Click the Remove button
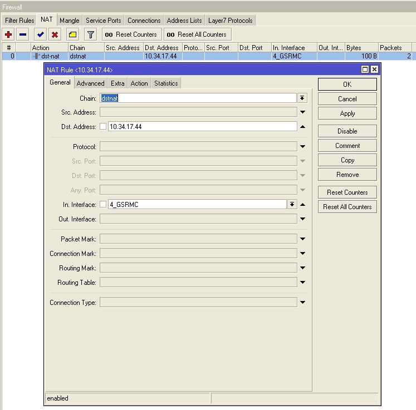Screen dimensions: 416x410 348,174
